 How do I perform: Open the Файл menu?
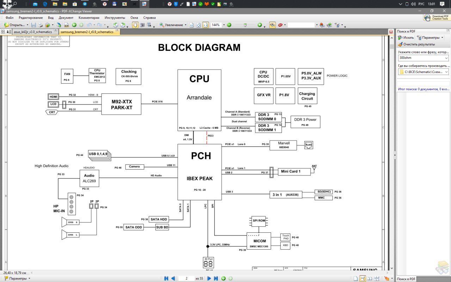click(x=10, y=18)
